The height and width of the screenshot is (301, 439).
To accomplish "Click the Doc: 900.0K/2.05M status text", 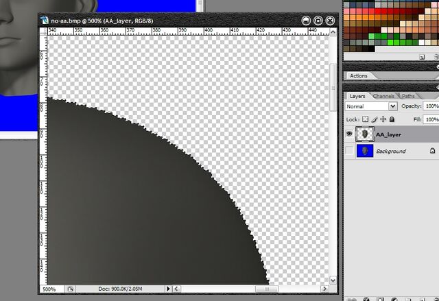I will click(x=120, y=289).
